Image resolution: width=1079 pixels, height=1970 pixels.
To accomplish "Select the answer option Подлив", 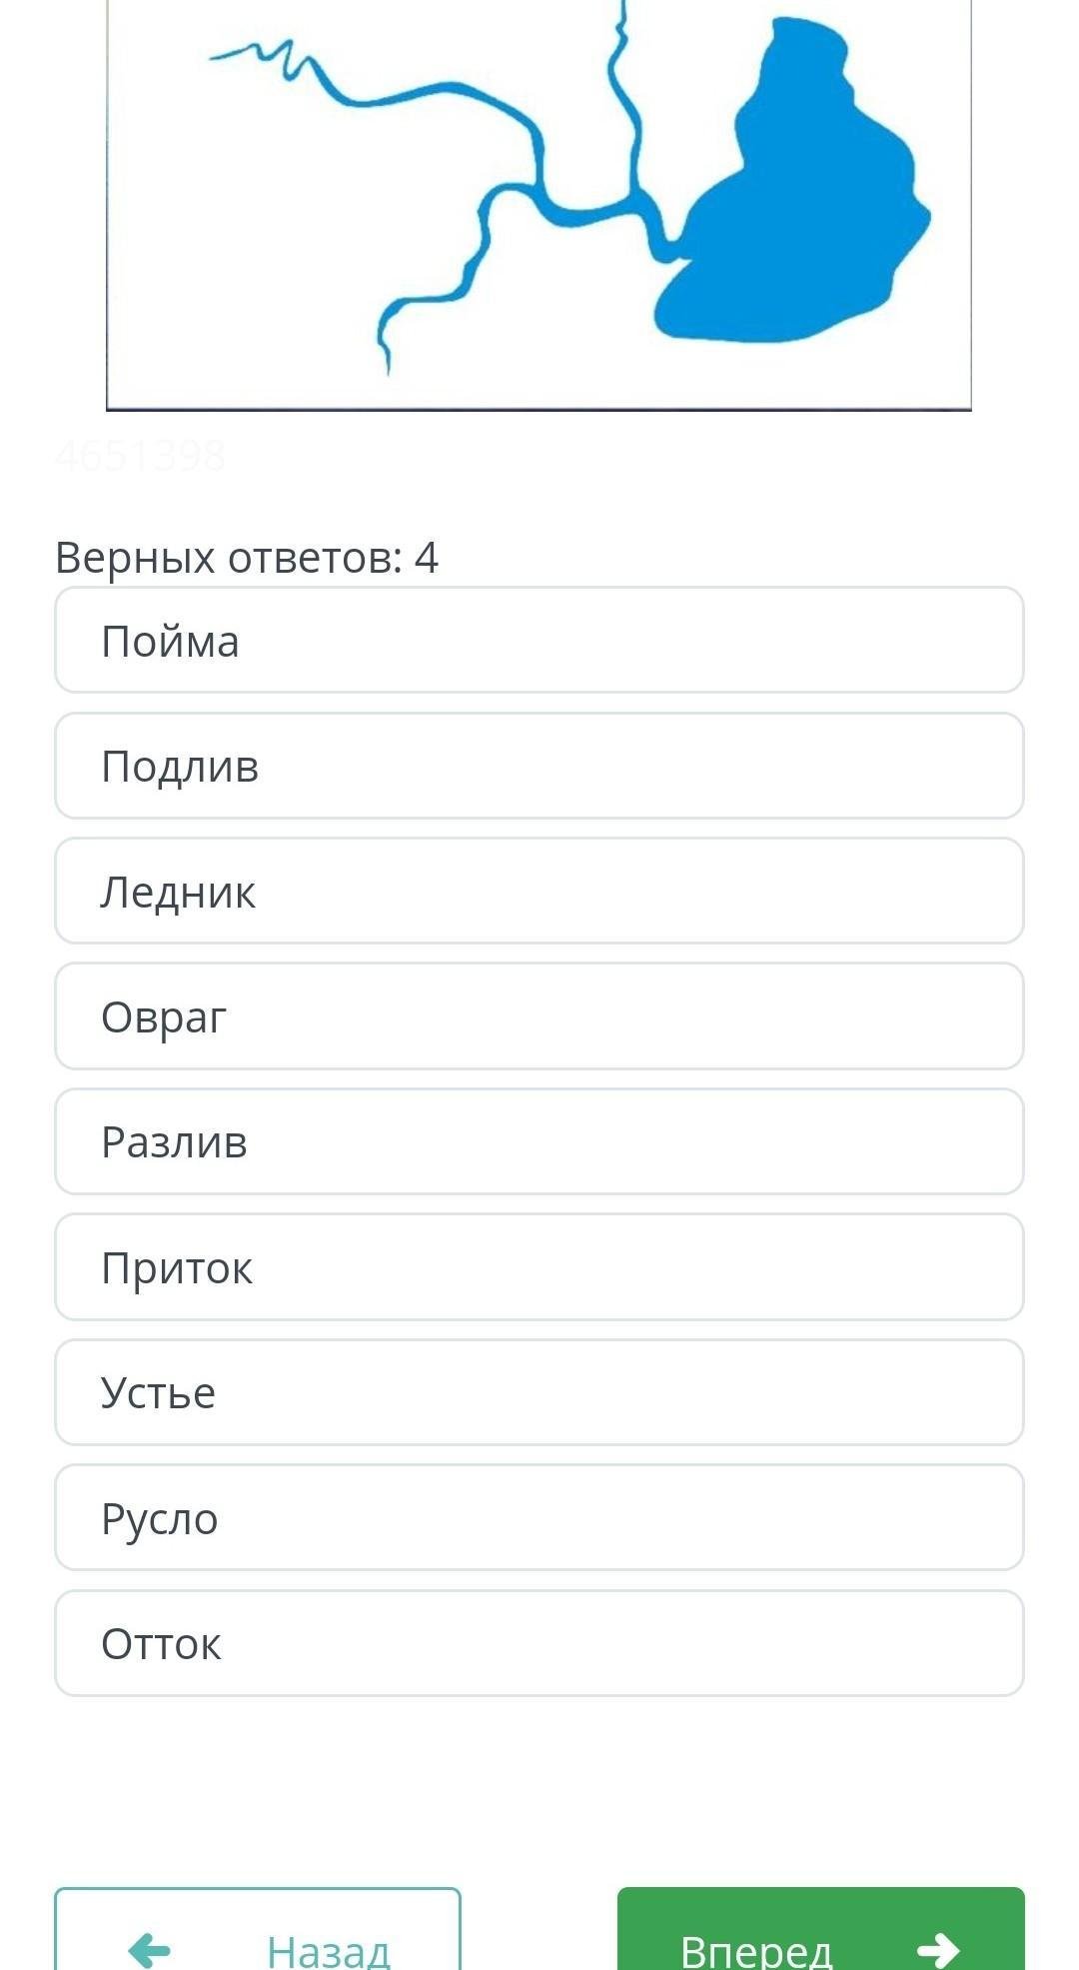I will [x=539, y=767].
